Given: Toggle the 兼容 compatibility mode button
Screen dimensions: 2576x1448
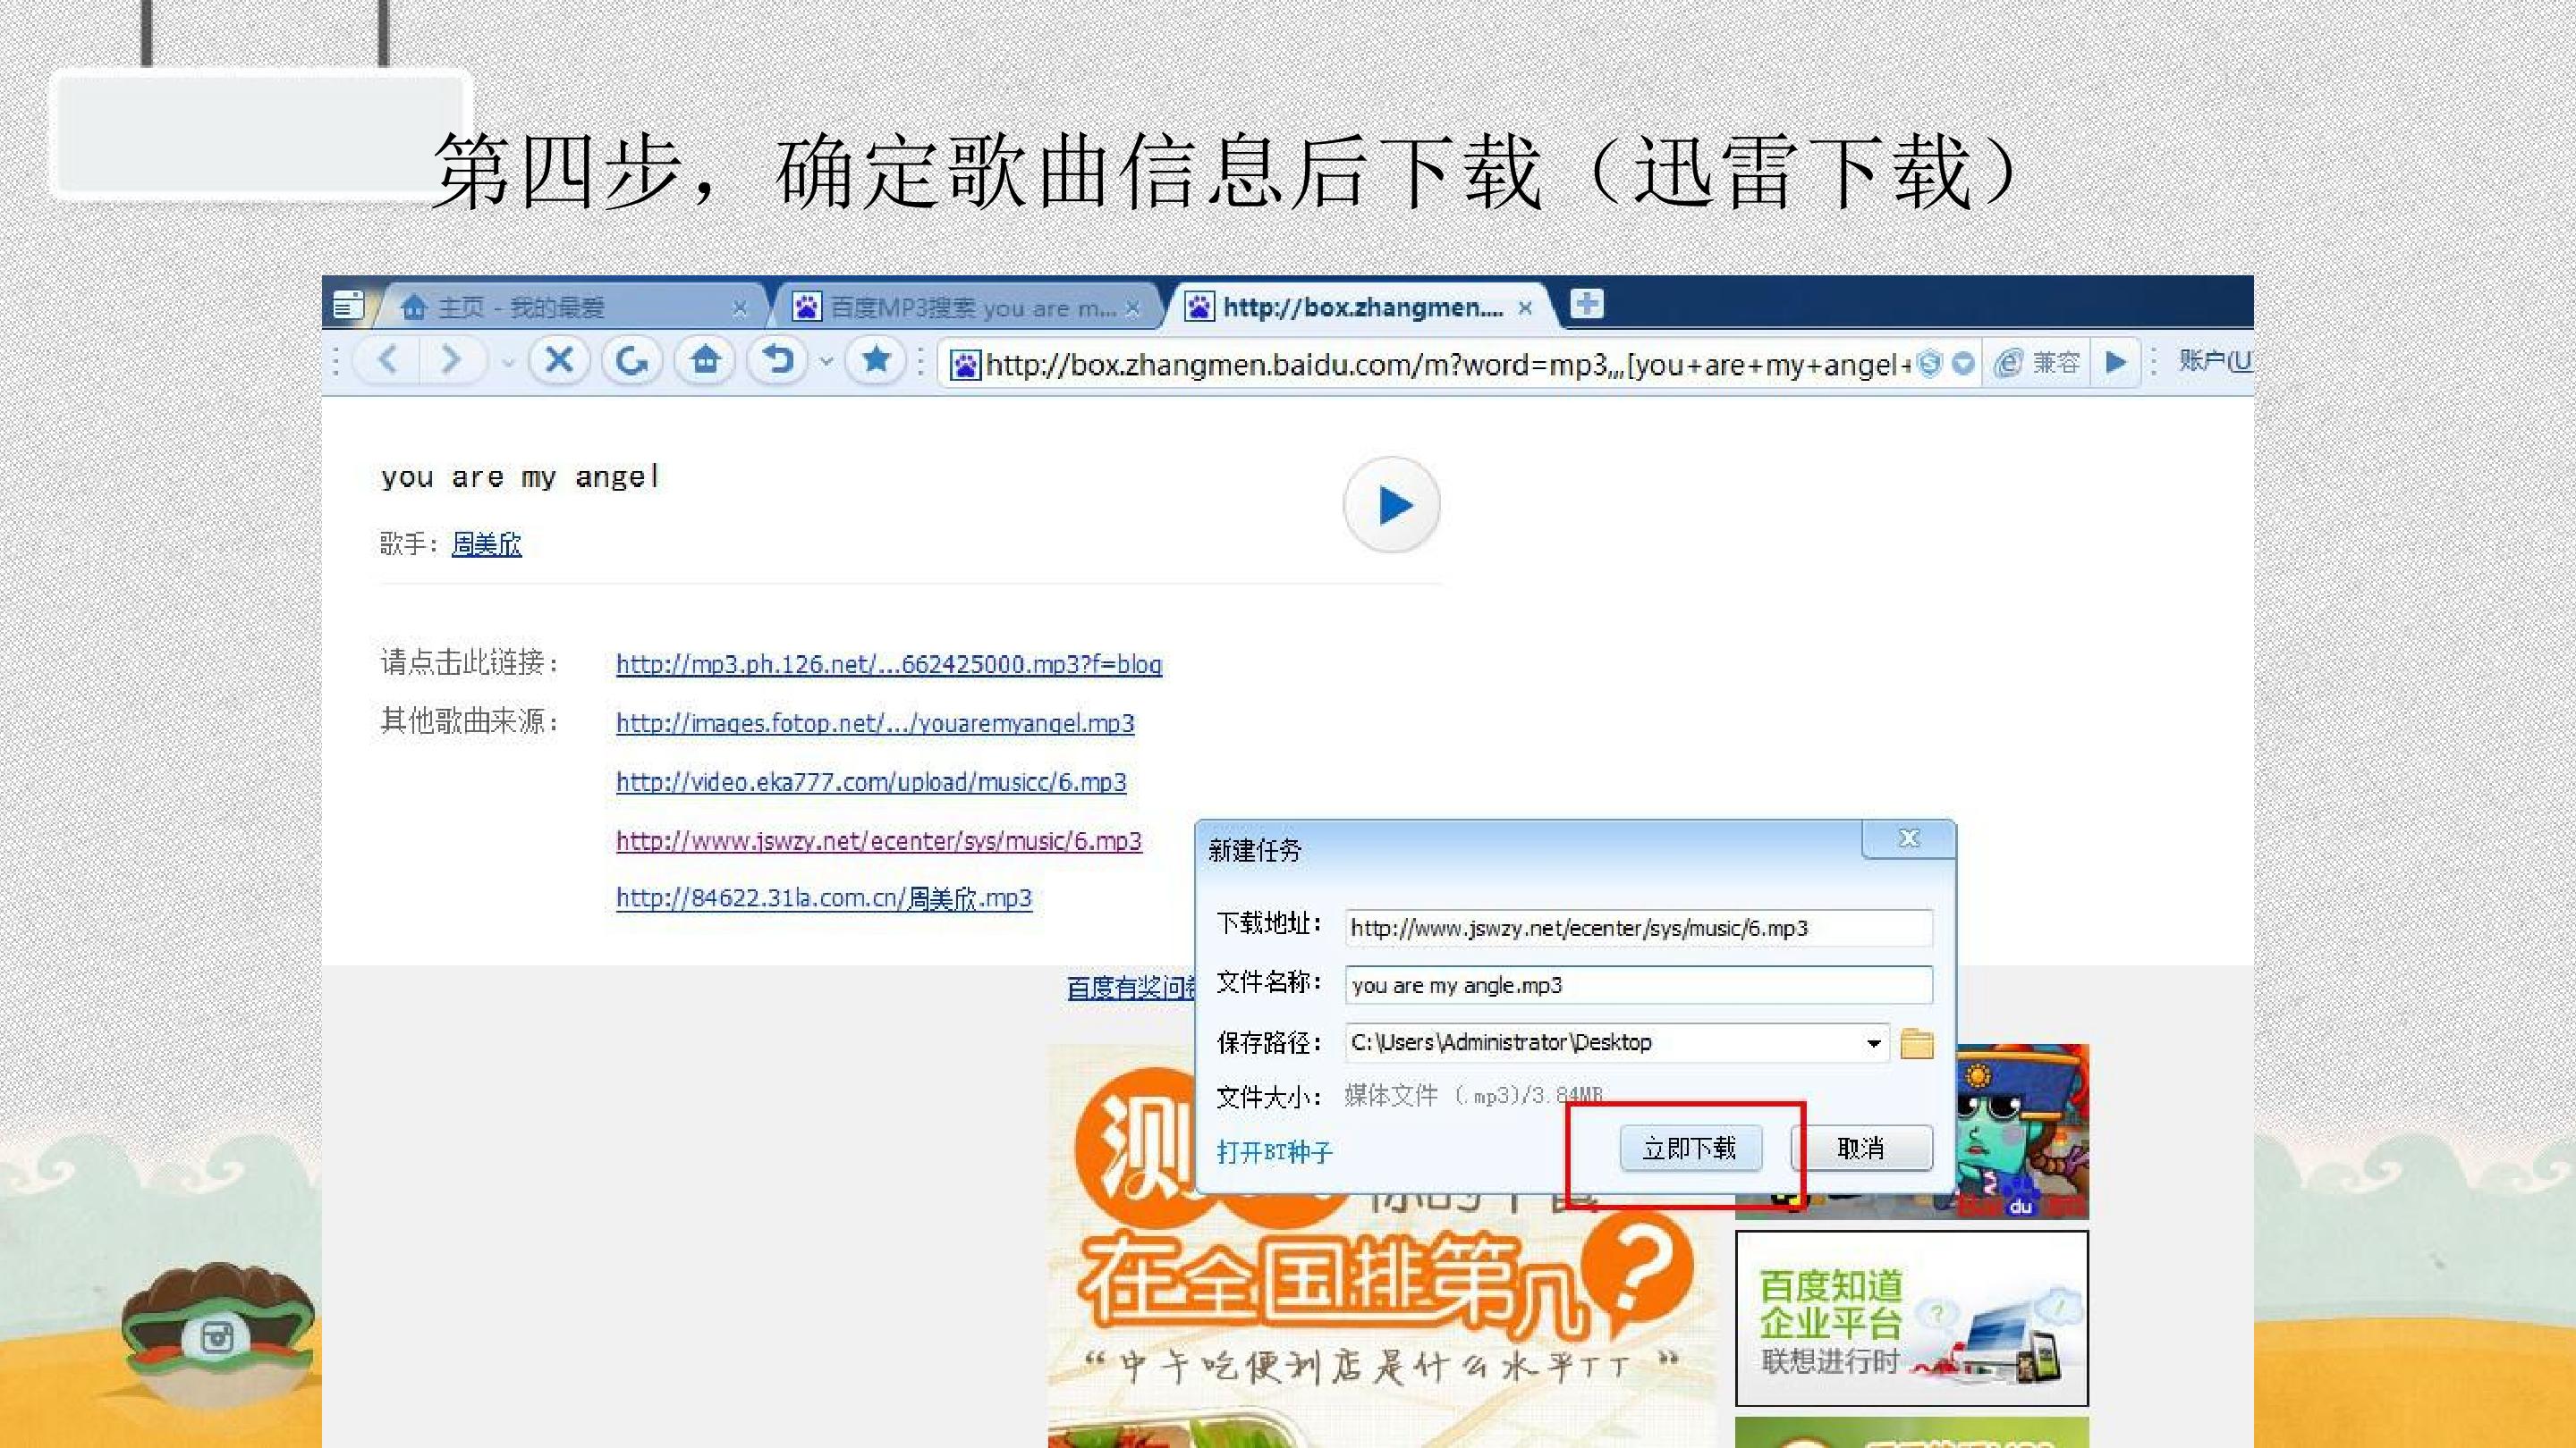Looking at the screenshot, I should tap(2037, 362).
